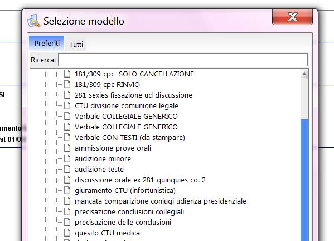Select Verbale CON TESTI (da stampare)
This screenshot has width=334, height=241.
pyautogui.click(x=130, y=137)
